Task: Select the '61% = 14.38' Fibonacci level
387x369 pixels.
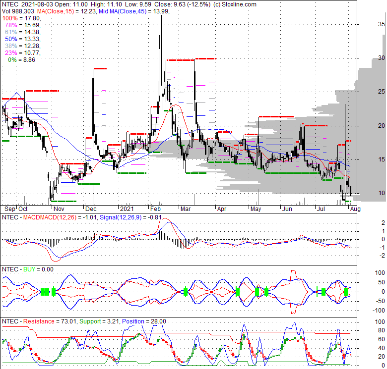Action: pos(23,32)
